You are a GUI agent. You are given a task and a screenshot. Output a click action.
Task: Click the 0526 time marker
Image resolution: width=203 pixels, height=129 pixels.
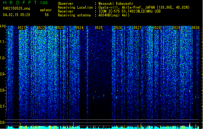pyautogui.click(x=118, y=28)
